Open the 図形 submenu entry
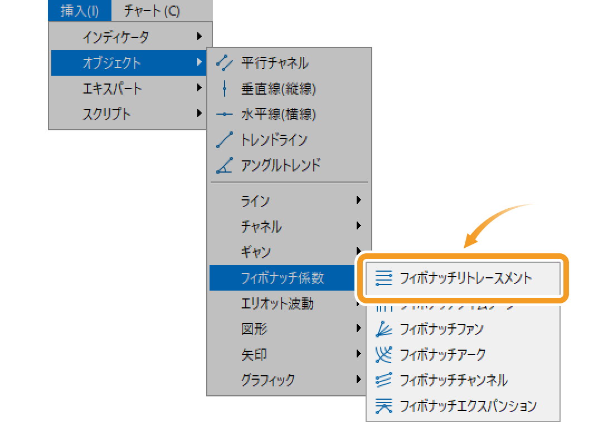Screen dimensions: 613x422 [288, 328]
